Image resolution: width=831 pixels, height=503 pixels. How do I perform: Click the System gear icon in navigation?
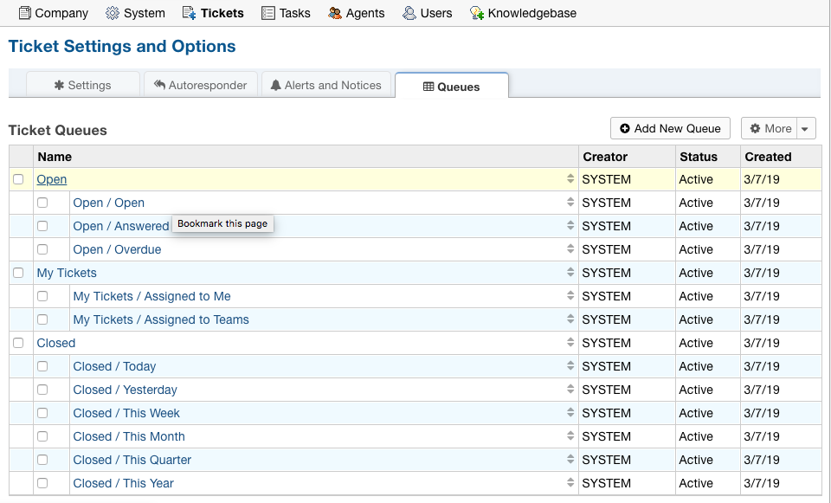(x=113, y=13)
